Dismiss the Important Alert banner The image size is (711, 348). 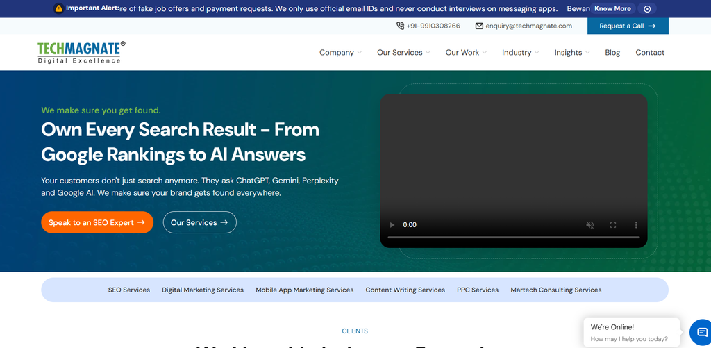647,8
